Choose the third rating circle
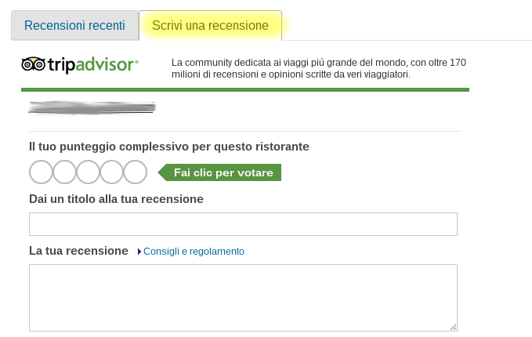 (x=88, y=172)
